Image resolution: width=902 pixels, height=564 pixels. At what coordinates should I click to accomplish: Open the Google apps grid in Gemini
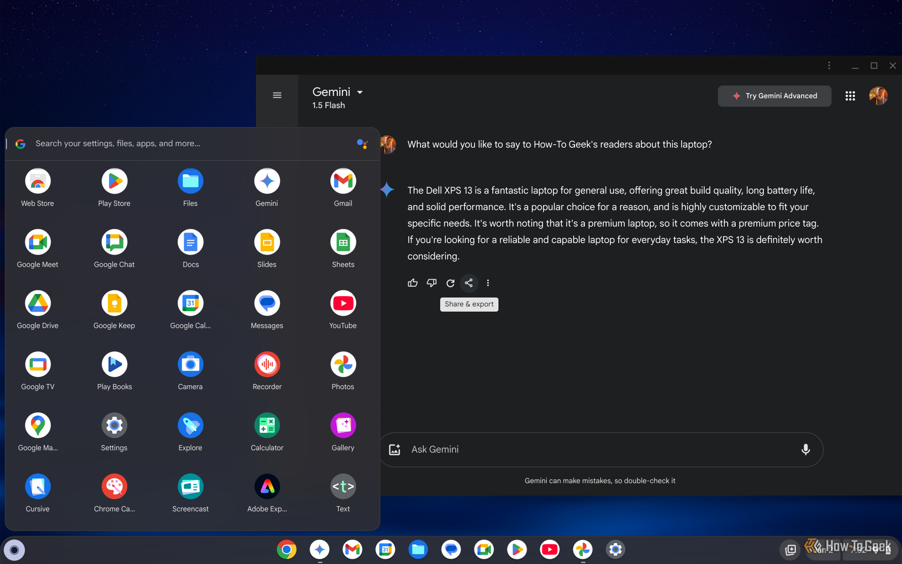(850, 96)
